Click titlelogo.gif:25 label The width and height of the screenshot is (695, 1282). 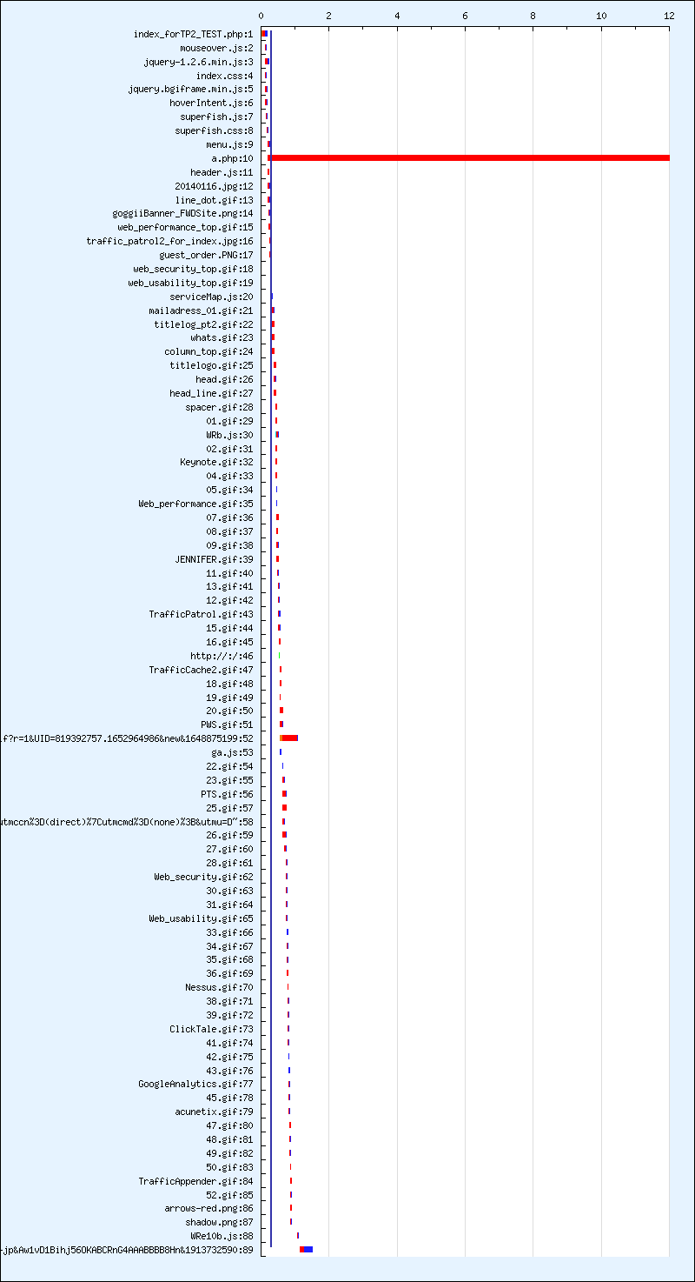pos(212,365)
